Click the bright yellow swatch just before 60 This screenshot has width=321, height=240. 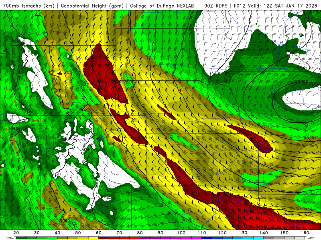pyautogui.click(x=93, y=238)
